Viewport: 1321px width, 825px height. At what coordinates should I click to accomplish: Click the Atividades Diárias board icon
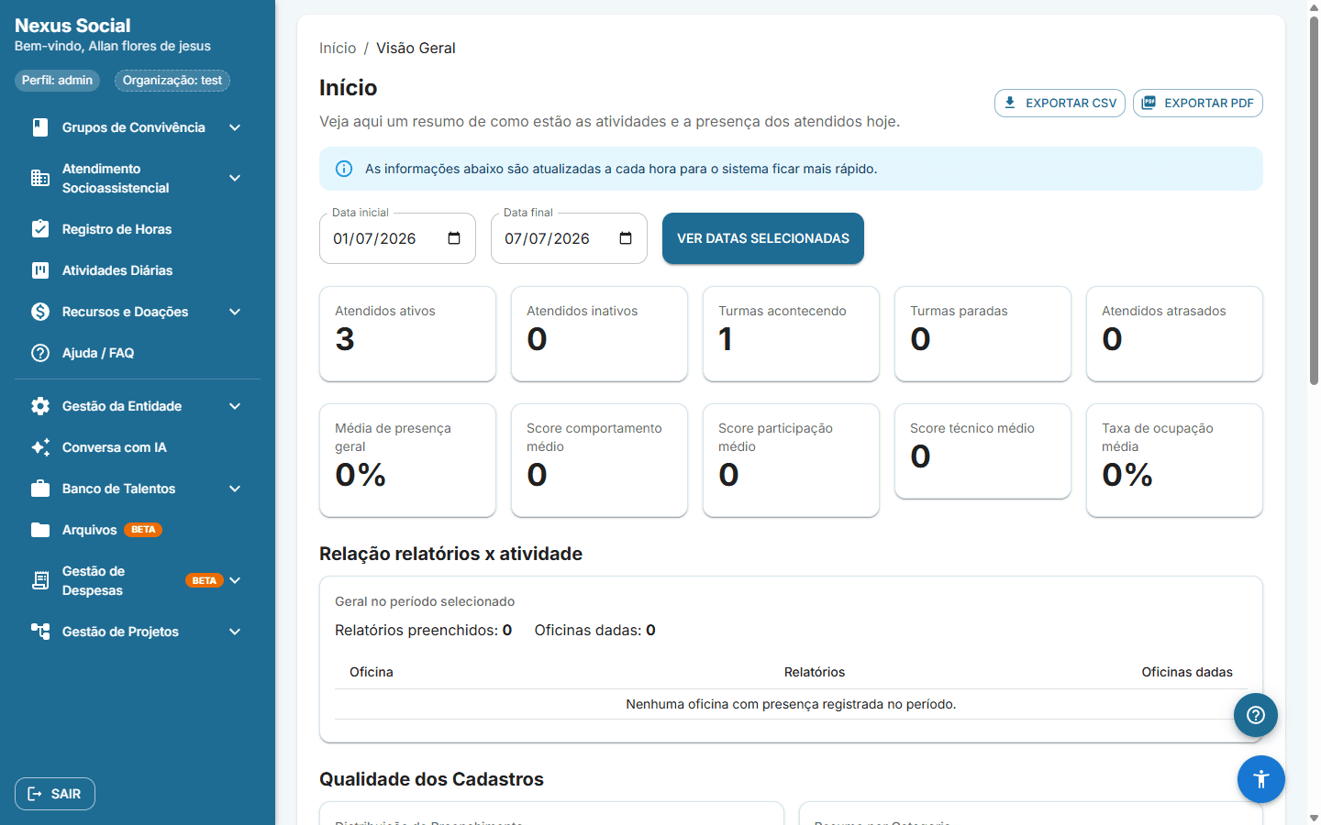(40, 270)
